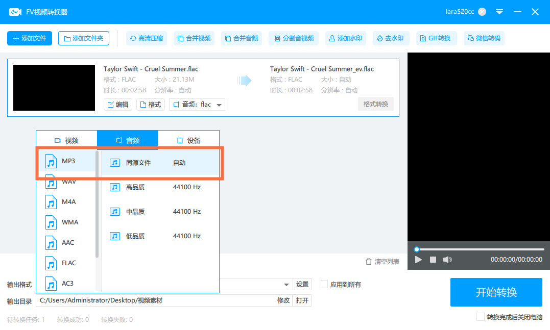Image resolution: width=550 pixels, height=330 pixels.
Task: Open the 合并视频 tool
Action: pyautogui.click(x=194, y=38)
